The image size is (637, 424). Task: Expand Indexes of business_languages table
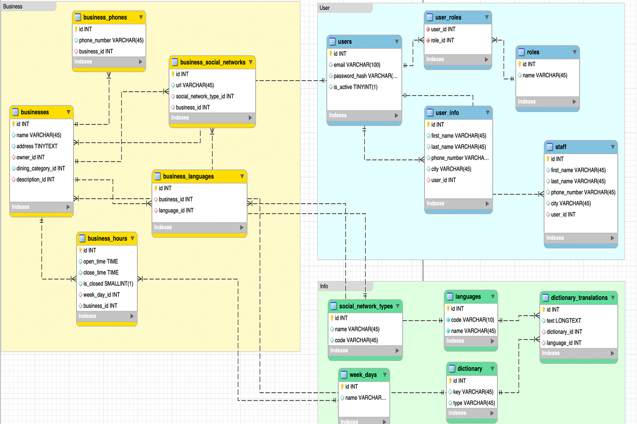tap(242, 227)
